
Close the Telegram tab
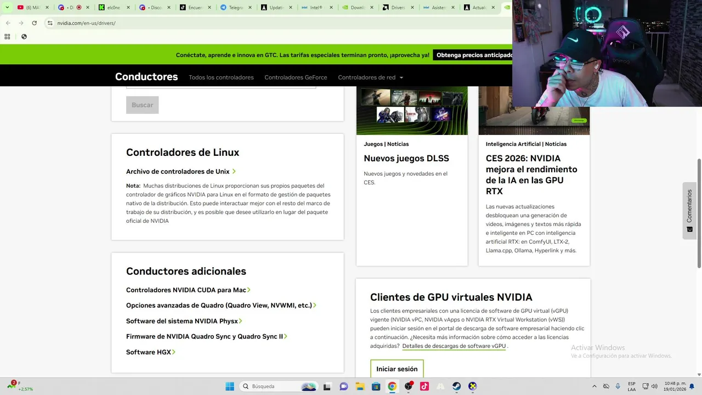250,8
